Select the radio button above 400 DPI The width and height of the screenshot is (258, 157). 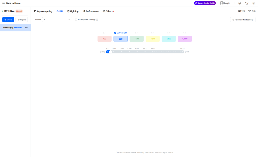(x=104, y=33)
